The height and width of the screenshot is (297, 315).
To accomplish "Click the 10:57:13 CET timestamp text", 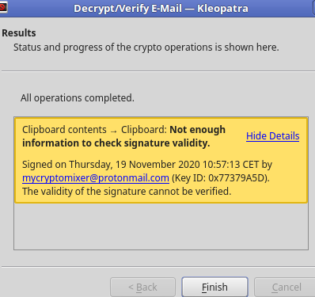I will [230, 165].
